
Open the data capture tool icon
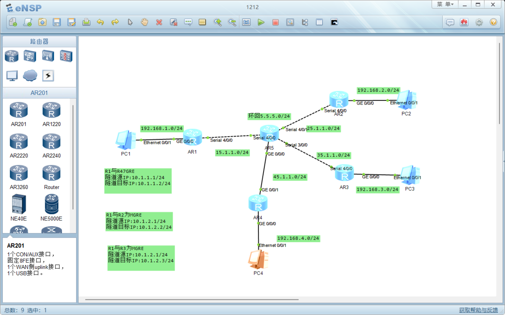290,22
